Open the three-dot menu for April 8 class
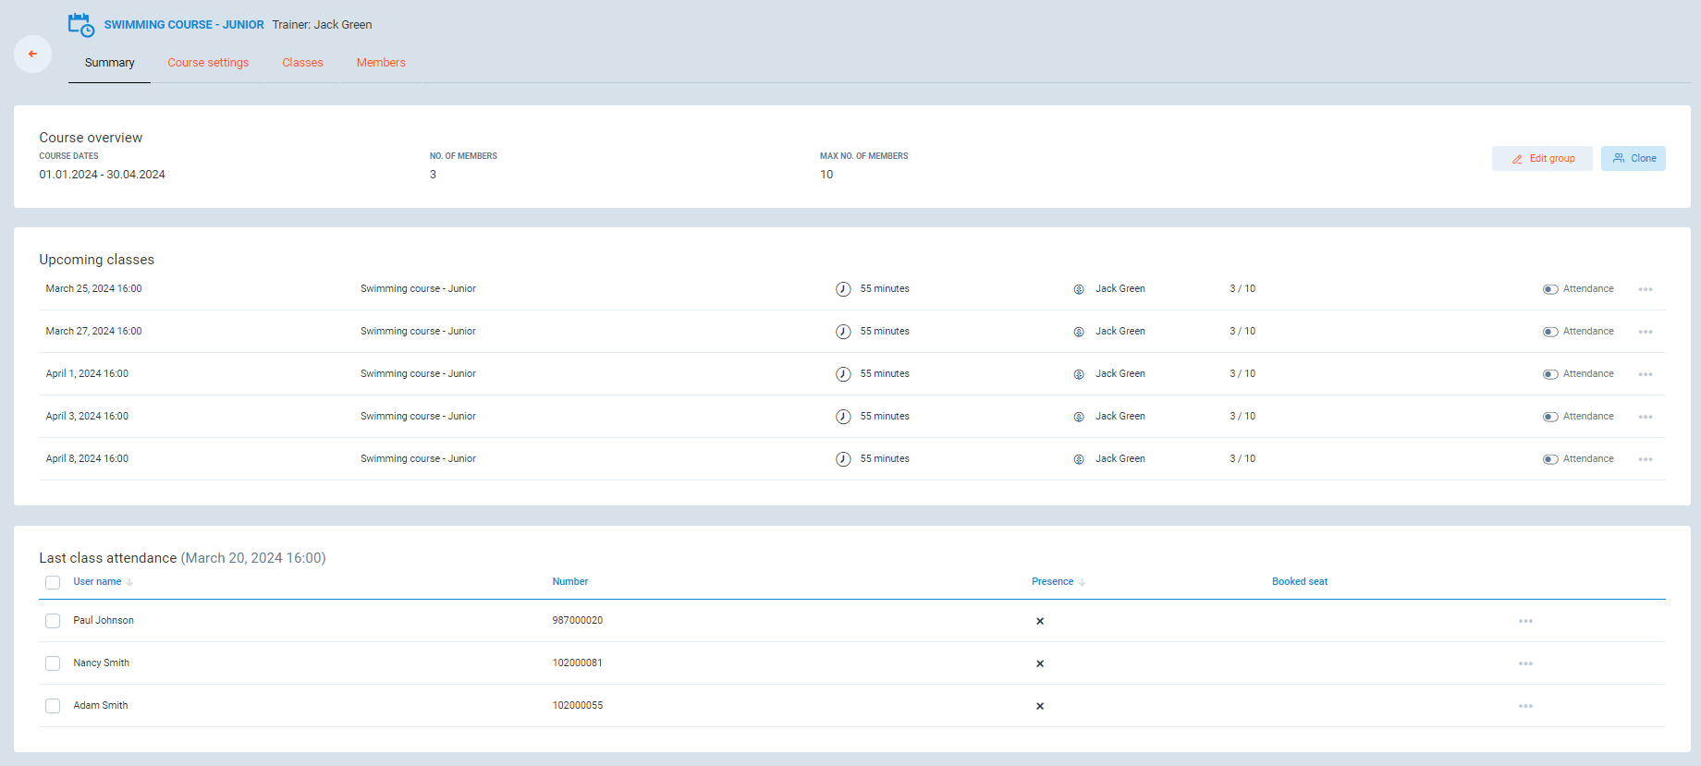The width and height of the screenshot is (1701, 766). 1645,459
